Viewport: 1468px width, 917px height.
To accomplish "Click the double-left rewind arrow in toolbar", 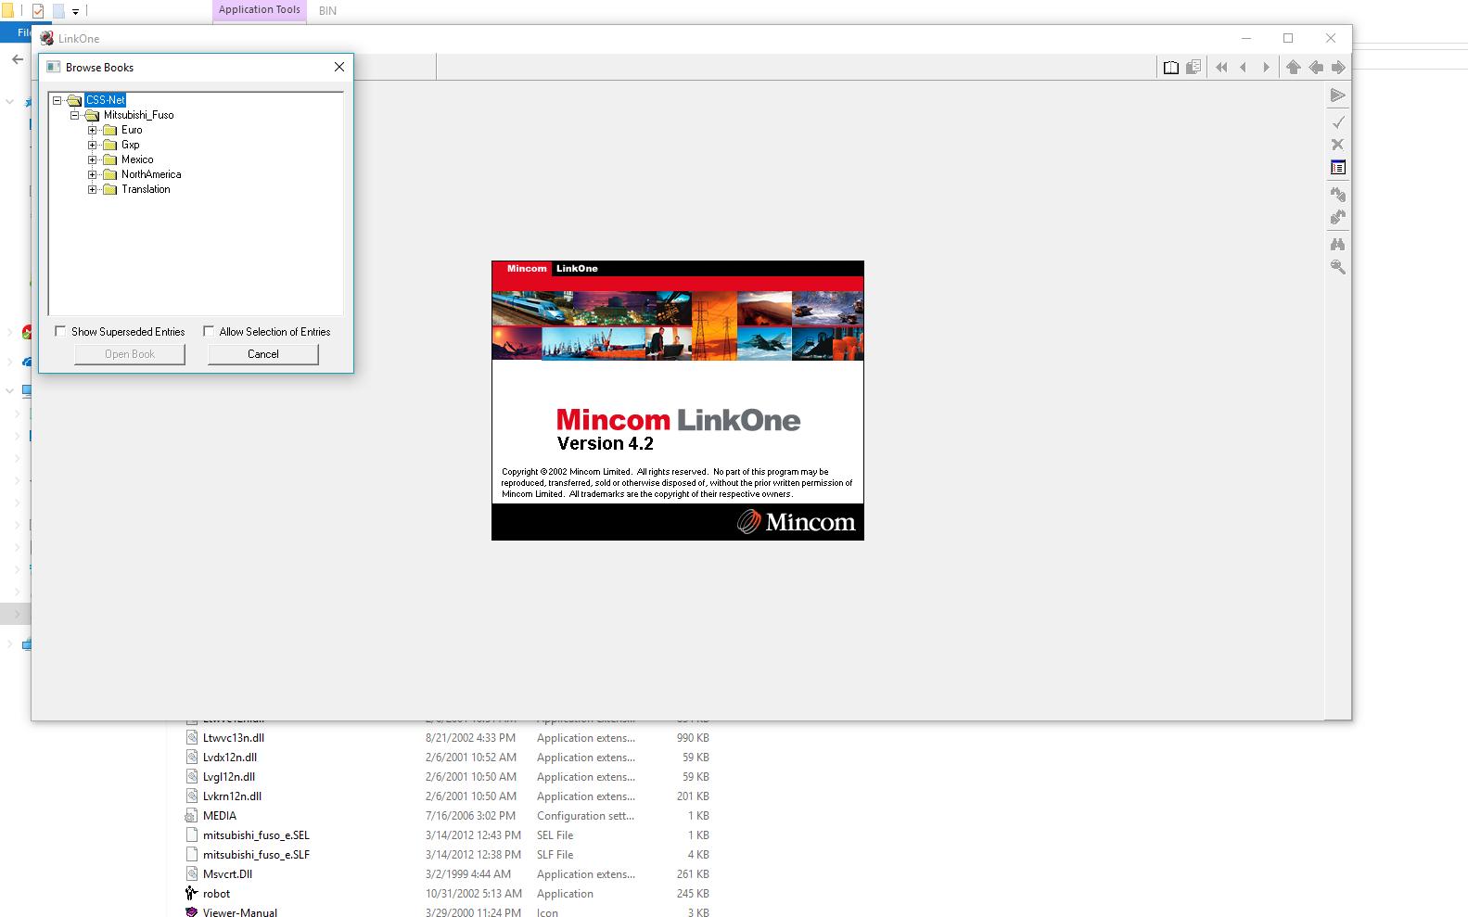I will click(1221, 67).
